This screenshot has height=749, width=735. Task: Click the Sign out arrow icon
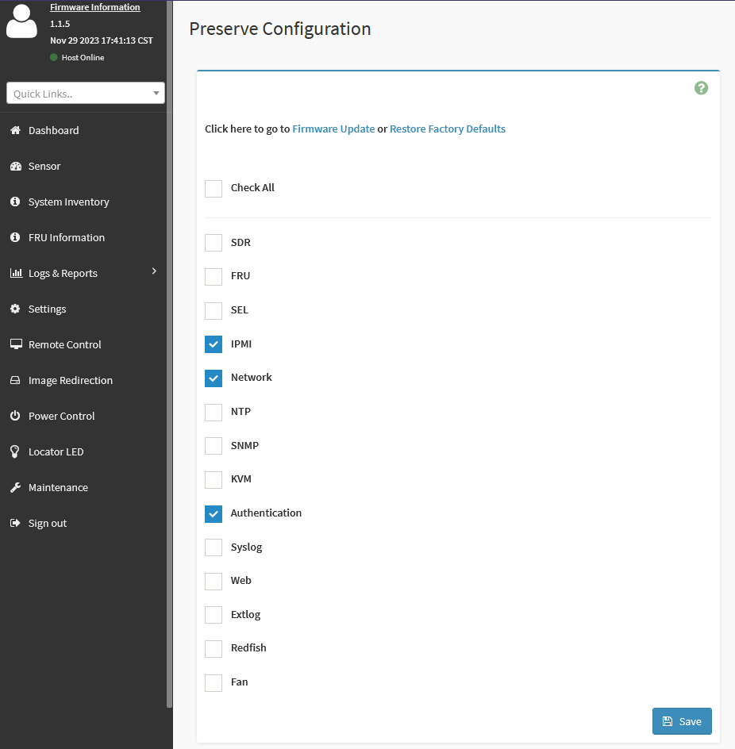(15, 523)
